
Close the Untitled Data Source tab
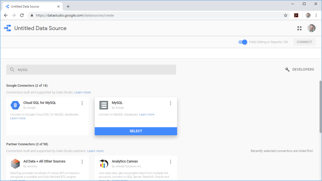coord(58,6)
